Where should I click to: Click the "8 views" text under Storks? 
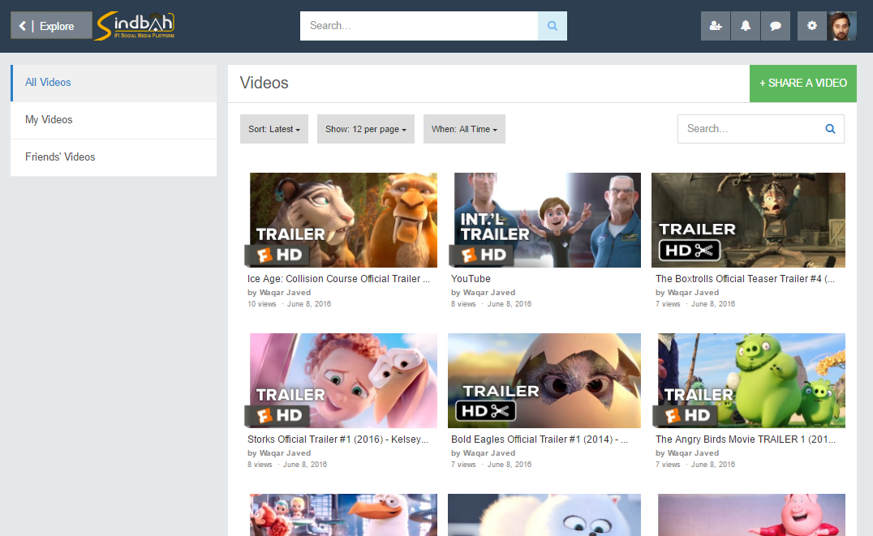(x=260, y=465)
